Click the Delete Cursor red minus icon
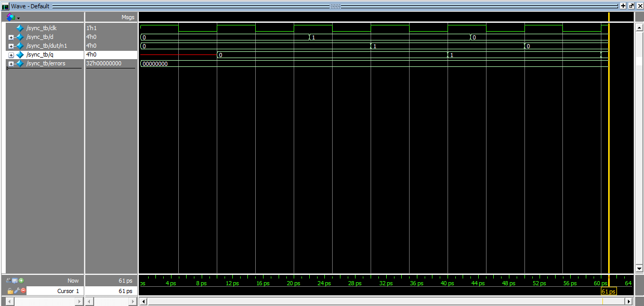The image size is (644, 306). [23, 290]
